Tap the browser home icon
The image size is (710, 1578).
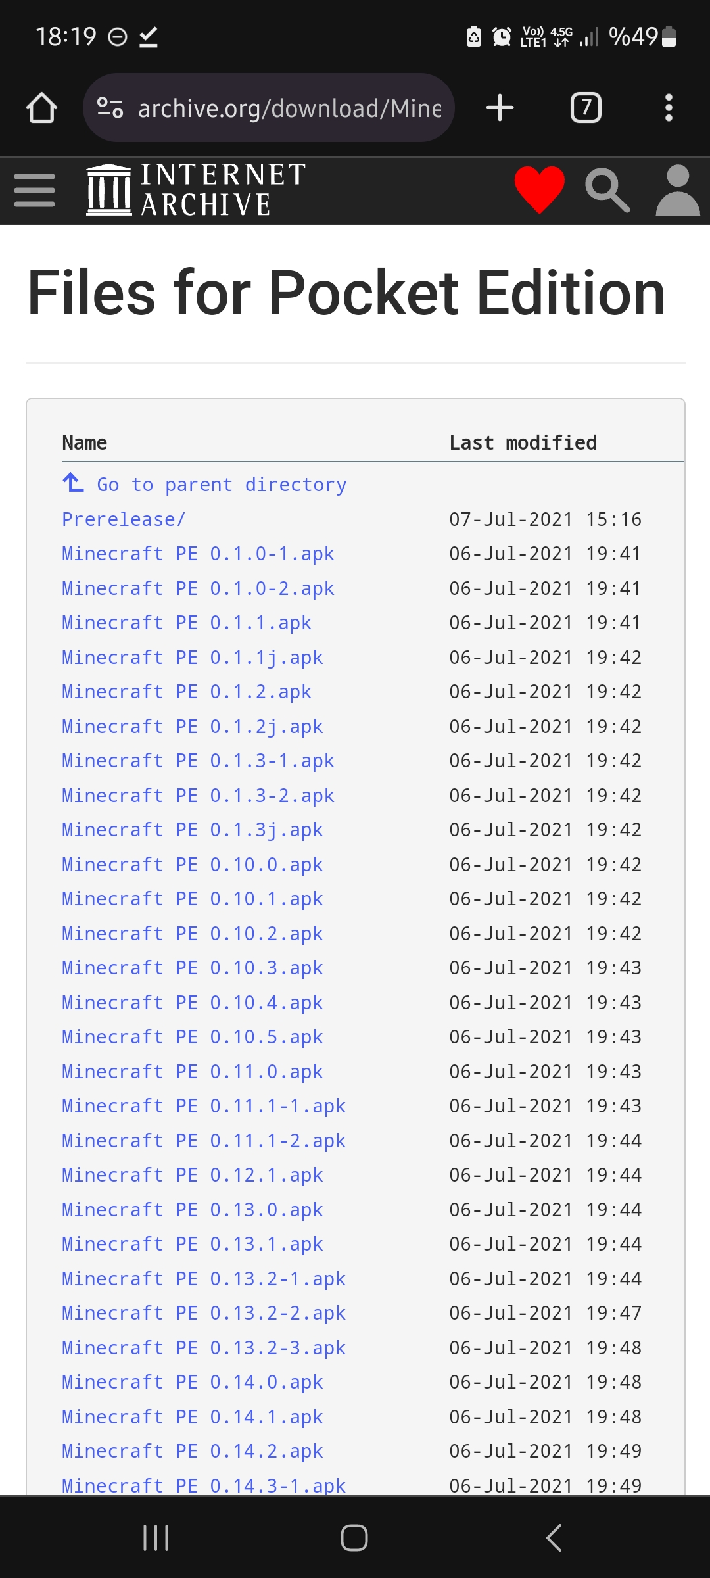tap(41, 108)
